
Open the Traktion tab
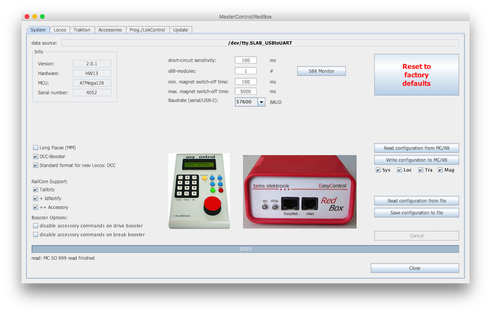pos(82,30)
